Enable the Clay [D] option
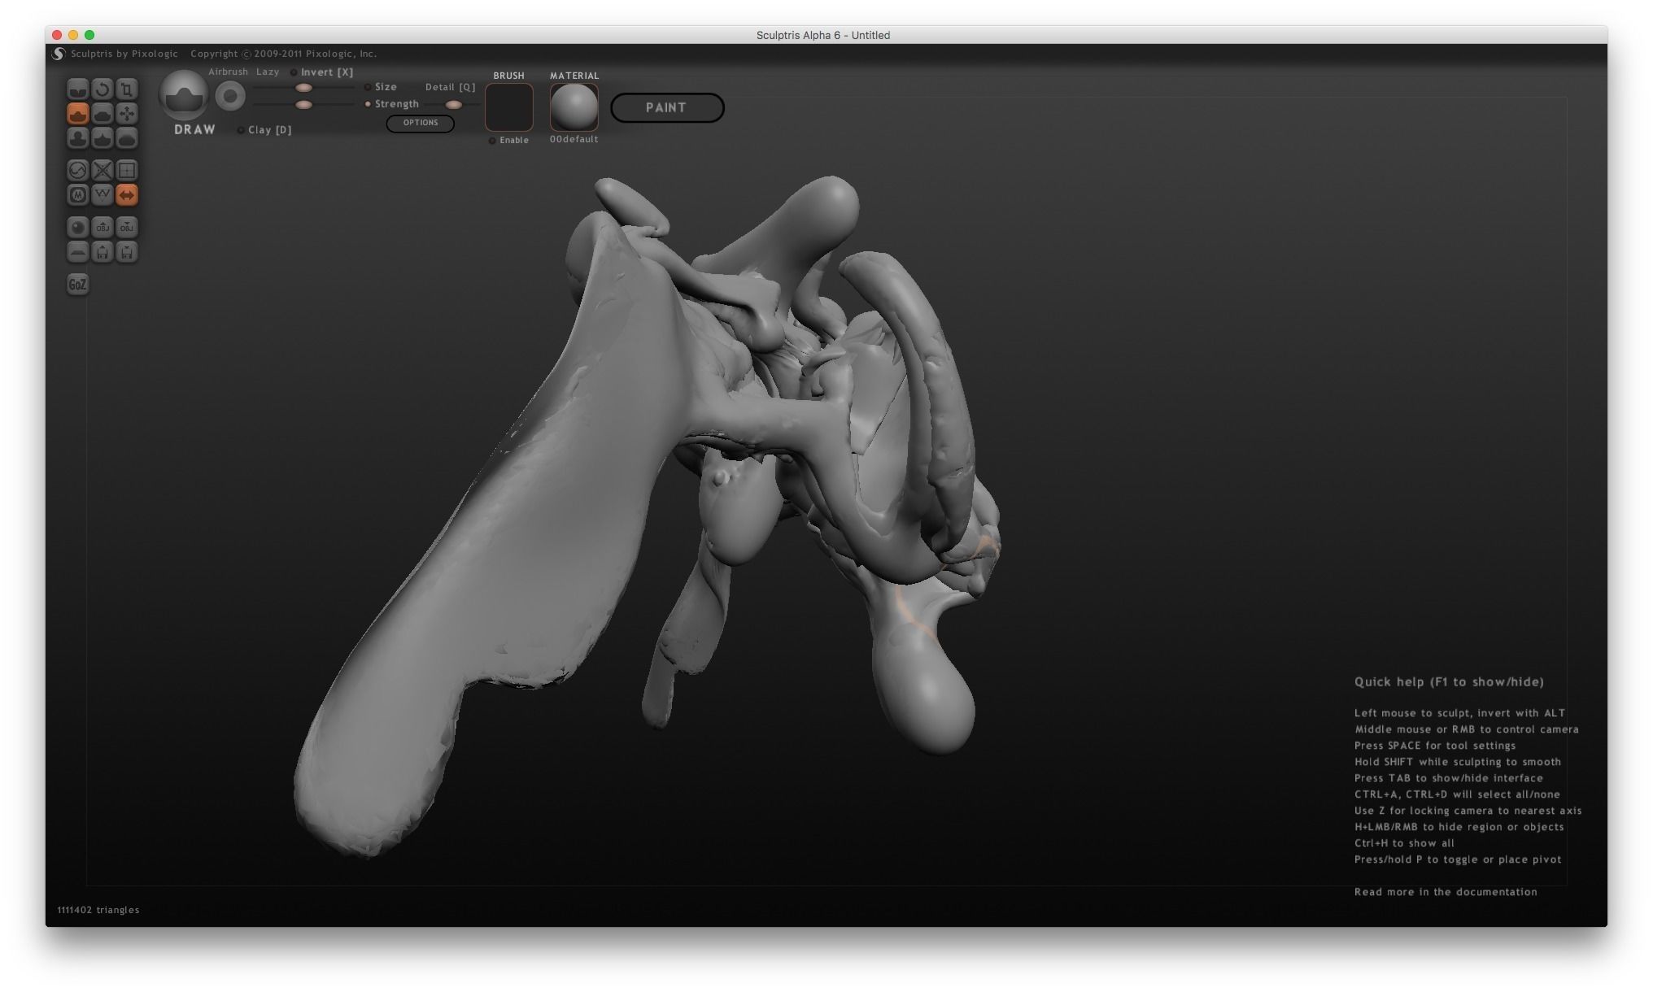The height and width of the screenshot is (992, 1653). (264, 130)
